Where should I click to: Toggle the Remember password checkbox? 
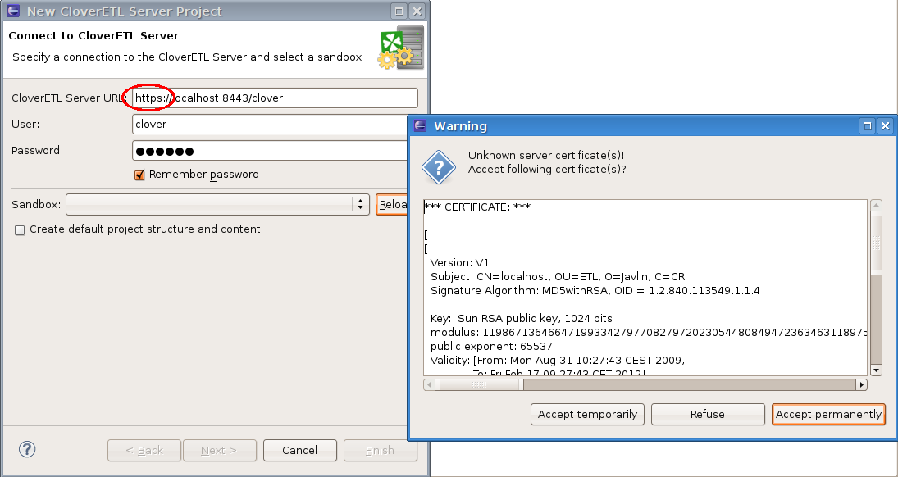[x=139, y=175]
